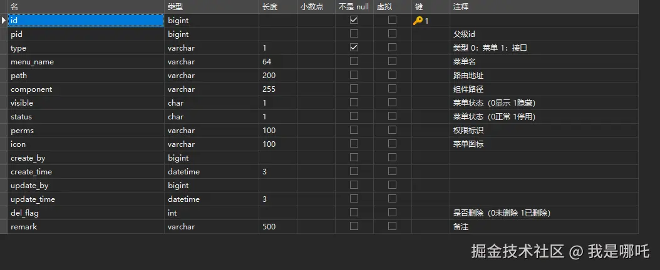Tick the virtual checkbox for component row
660x270 pixels.
(392, 89)
